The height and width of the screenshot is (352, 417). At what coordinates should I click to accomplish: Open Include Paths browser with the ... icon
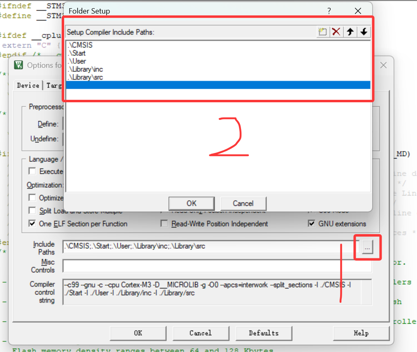(x=367, y=247)
